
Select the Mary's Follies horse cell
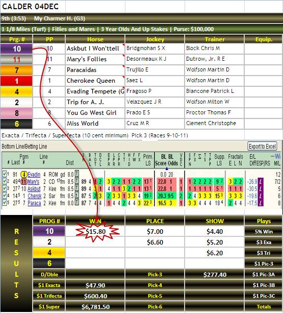(x=95, y=59)
